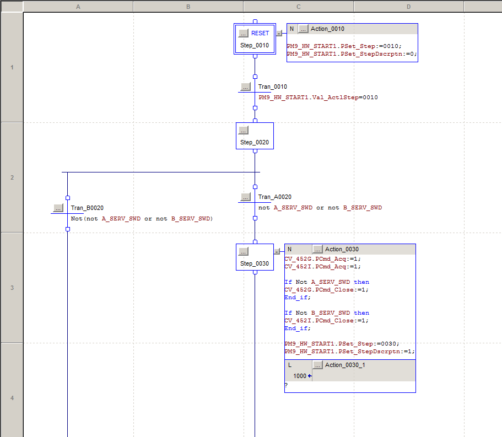
Task: Collapse the action block attached to Step_0010
Action: tap(279, 33)
